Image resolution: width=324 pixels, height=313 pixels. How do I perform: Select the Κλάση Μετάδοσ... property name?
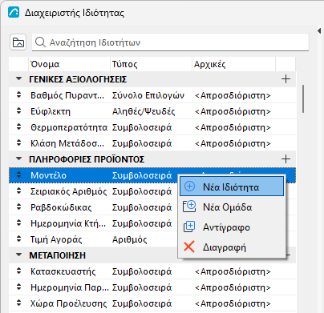click(x=67, y=143)
